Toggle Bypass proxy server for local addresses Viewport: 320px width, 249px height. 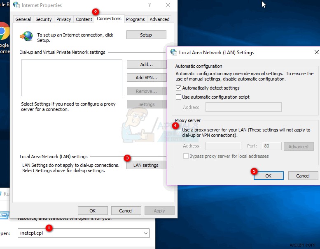186,156
